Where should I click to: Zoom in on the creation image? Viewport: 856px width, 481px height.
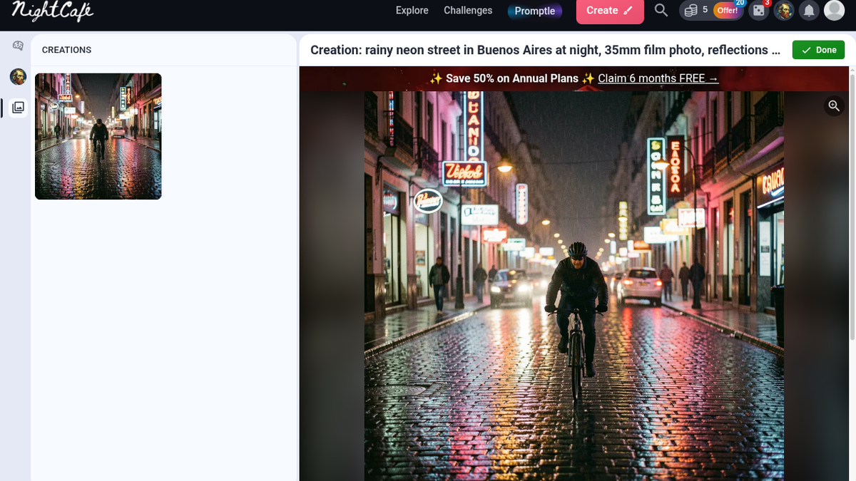(834, 106)
